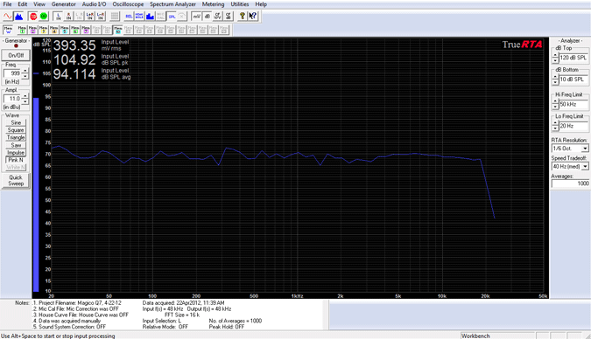Select the spectrum analyzer mode icon
Viewport: 591px width, 339px height.
pos(18,17)
